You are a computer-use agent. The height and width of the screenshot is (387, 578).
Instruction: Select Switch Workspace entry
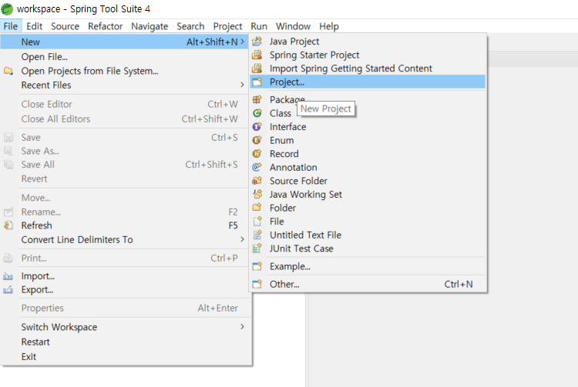click(x=125, y=327)
